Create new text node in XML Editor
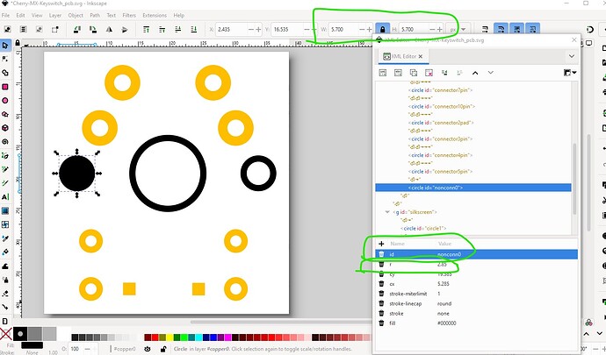 (x=398, y=73)
